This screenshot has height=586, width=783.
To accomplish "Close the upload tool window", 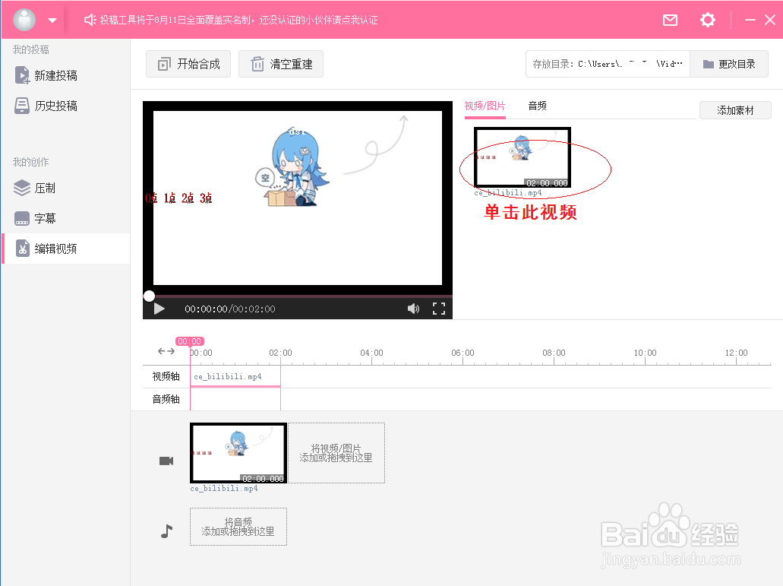I will coord(770,20).
